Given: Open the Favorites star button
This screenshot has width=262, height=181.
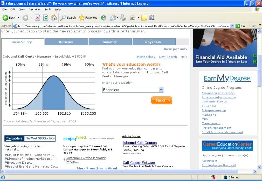Looking at the screenshot, I should [88, 18].
